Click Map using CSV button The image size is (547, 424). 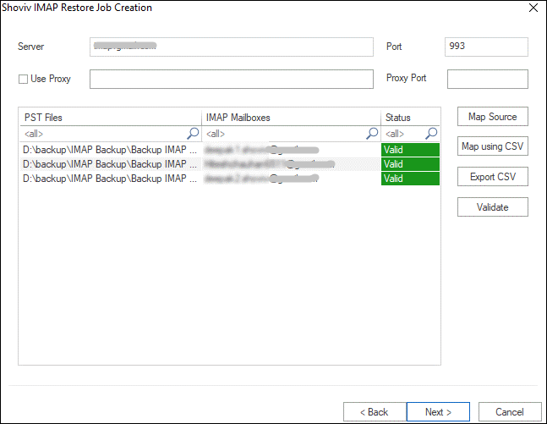coord(493,146)
